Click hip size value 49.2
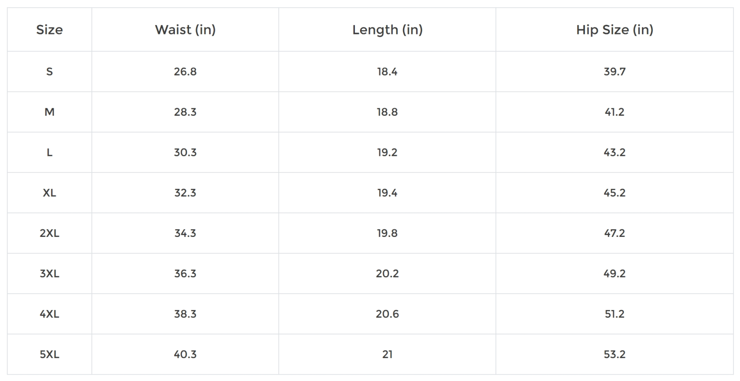 pos(615,274)
